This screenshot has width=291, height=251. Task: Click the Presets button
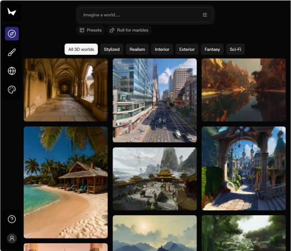coord(90,30)
